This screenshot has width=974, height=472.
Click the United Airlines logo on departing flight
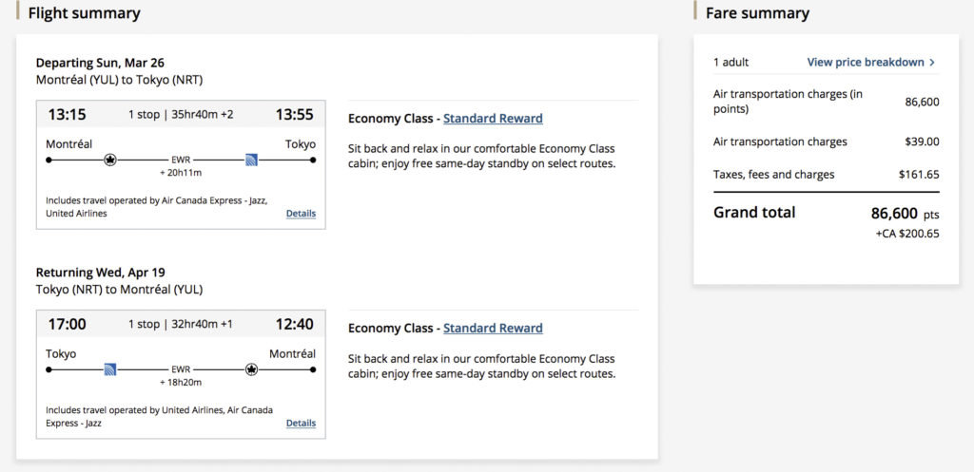click(x=251, y=160)
